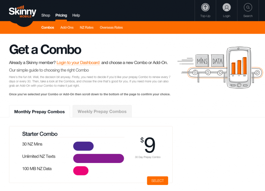Select the Starter Combo
Viewport: 265px width, 191px height.
157,181
